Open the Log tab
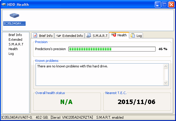Screen dimensions: 176x121 click(136, 35)
